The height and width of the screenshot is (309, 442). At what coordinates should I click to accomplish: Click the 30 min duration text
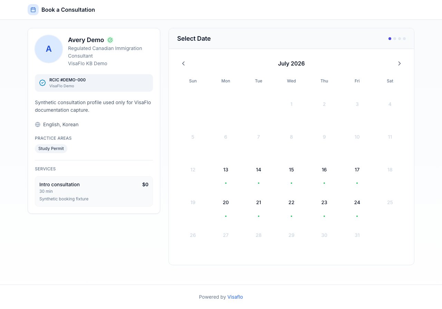tap(46, 191)
